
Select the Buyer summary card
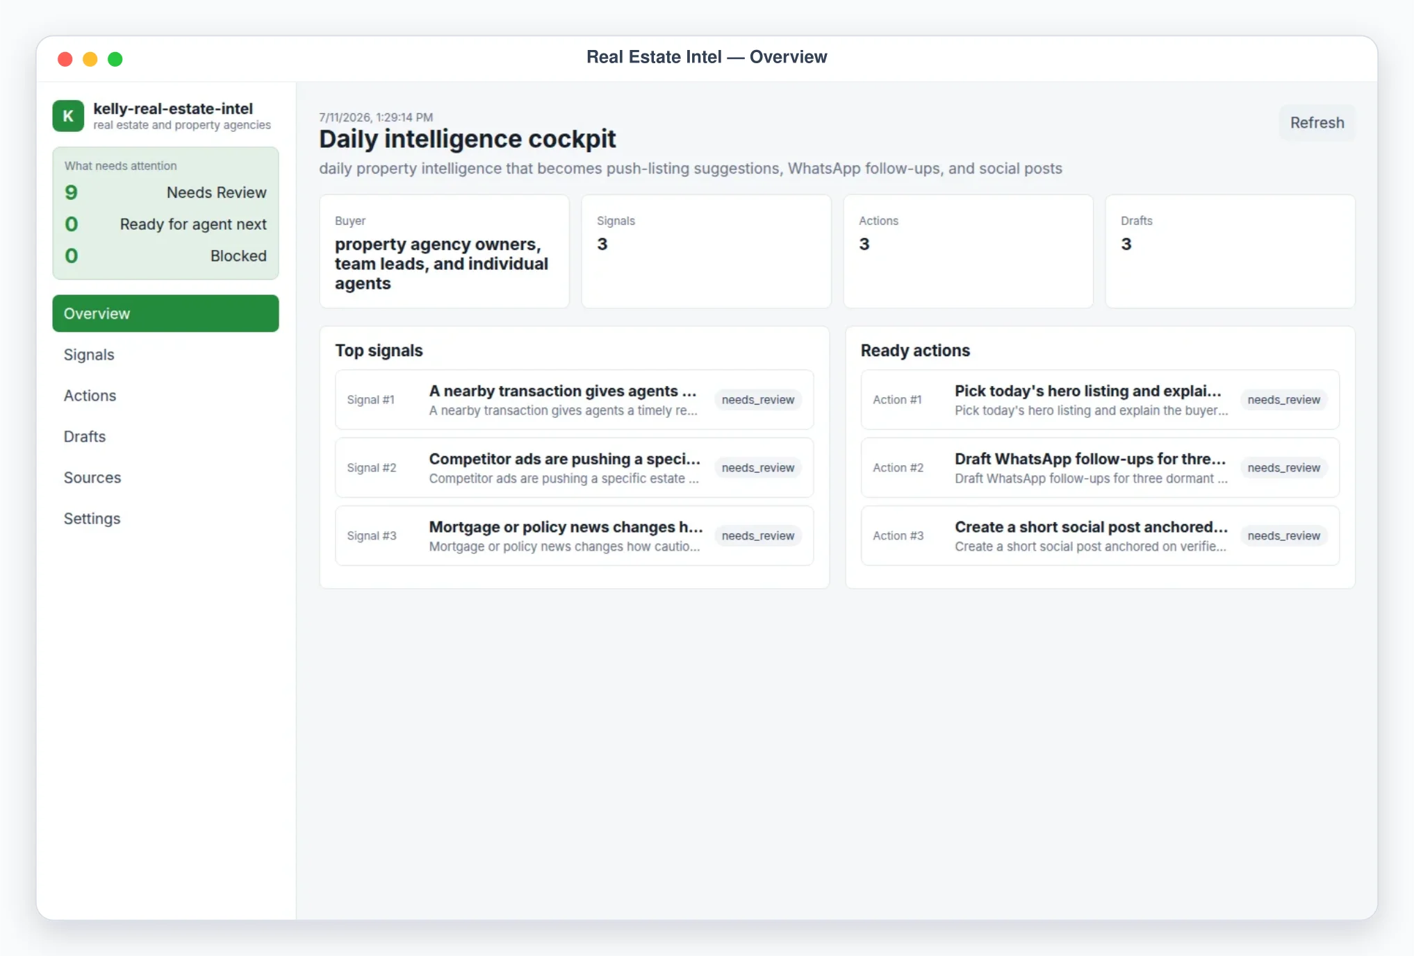444,251
